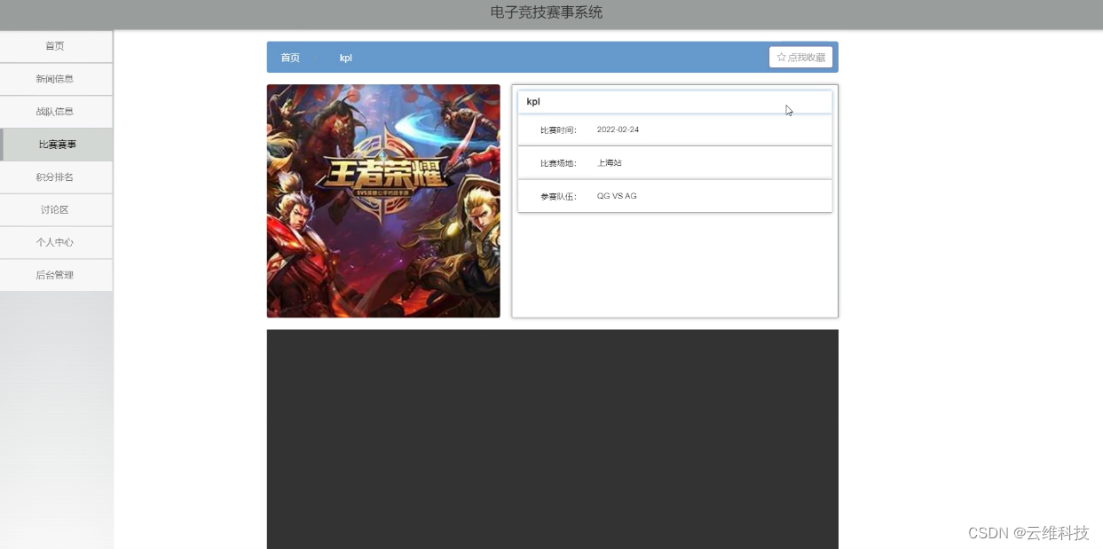1103x549 pixels.
Task: Click the 参赛队伍 label
Action: [x=558, y=196]
